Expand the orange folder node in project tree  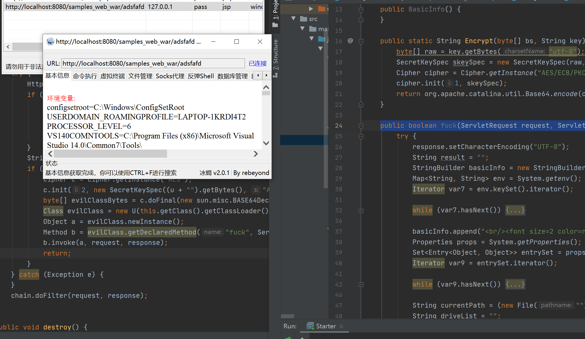click(x=311, y=9)
